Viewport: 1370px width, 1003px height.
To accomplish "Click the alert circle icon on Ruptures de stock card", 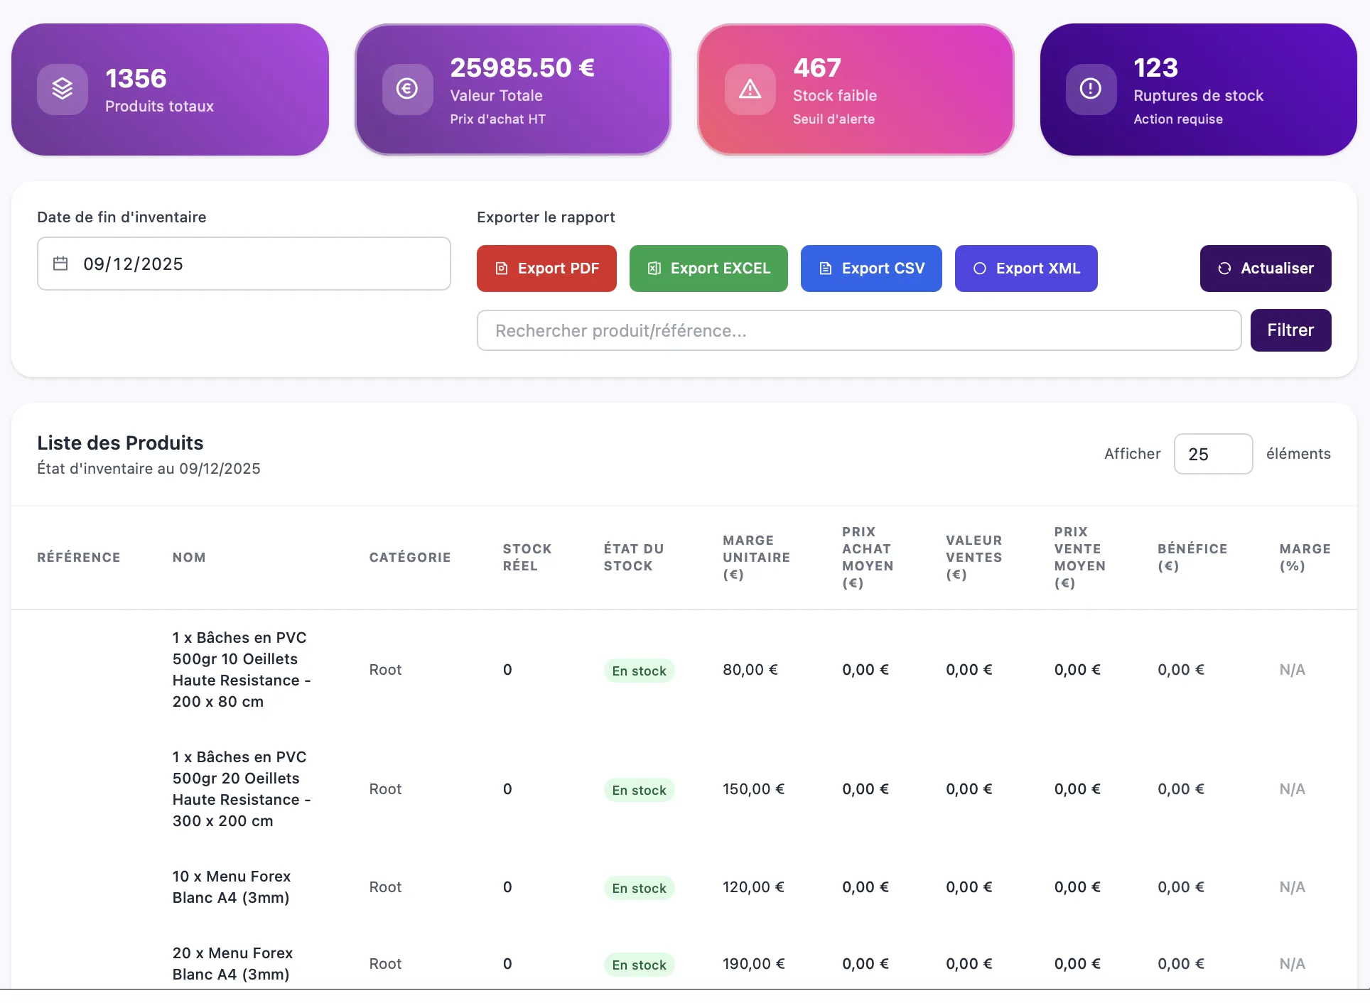I will [x=1091, y=89].
